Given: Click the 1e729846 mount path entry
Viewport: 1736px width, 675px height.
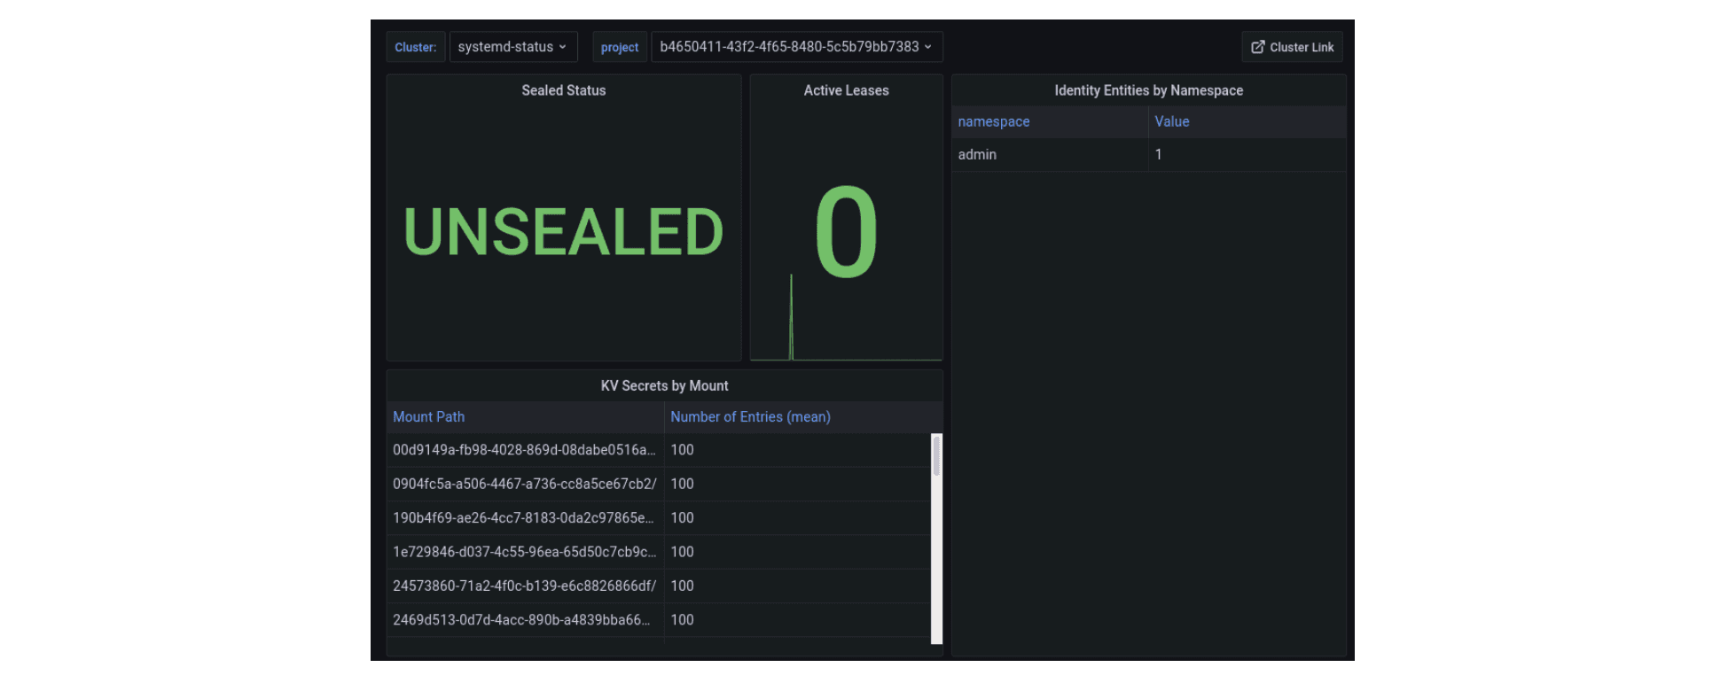Looking at the screenshot, I should [524, 552].
